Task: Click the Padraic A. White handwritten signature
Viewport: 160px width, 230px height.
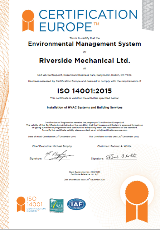Action: [x=121, y=157]
